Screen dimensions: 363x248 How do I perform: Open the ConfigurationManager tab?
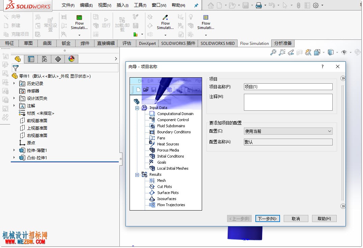(44, 59)
